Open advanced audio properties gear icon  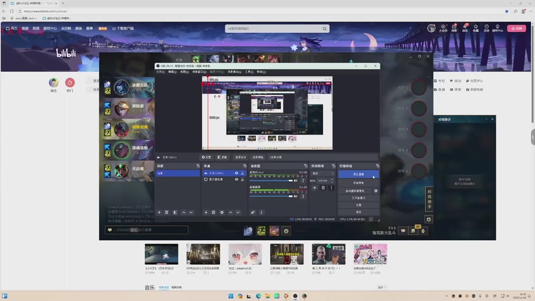coord(253,212)
